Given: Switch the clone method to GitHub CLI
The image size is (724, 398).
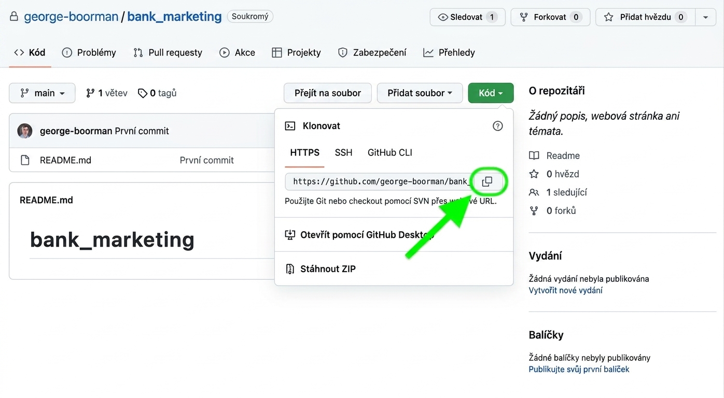Looking at the screenshot, I should 390,152.
